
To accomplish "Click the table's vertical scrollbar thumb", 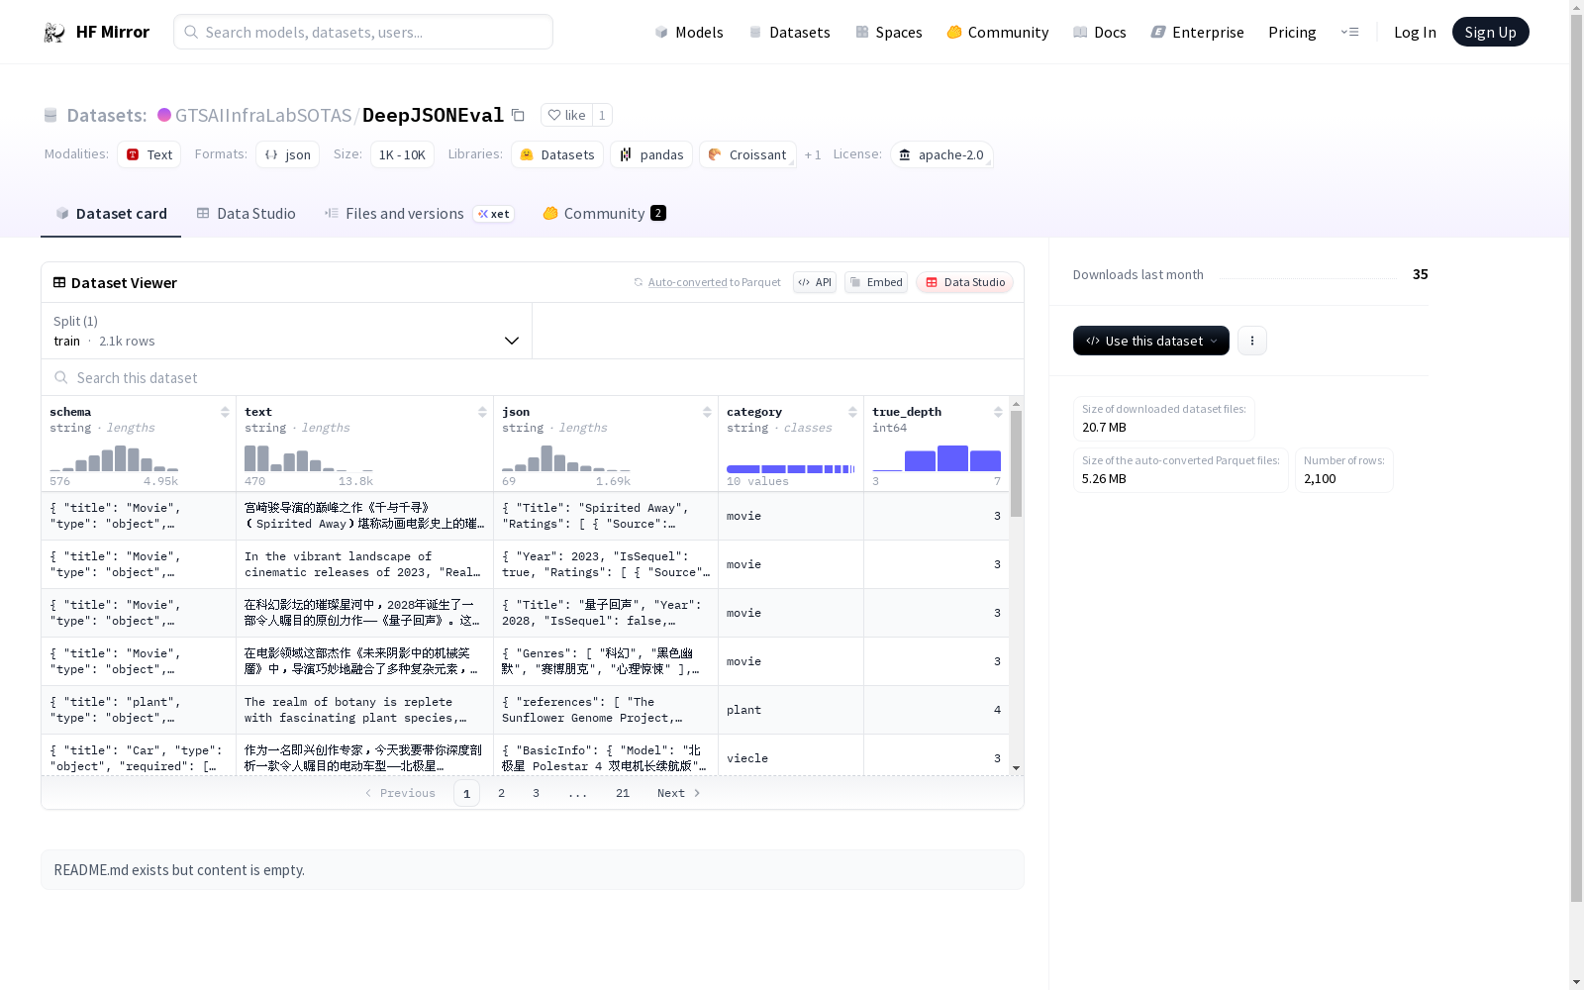I will tap(1016, 463).
